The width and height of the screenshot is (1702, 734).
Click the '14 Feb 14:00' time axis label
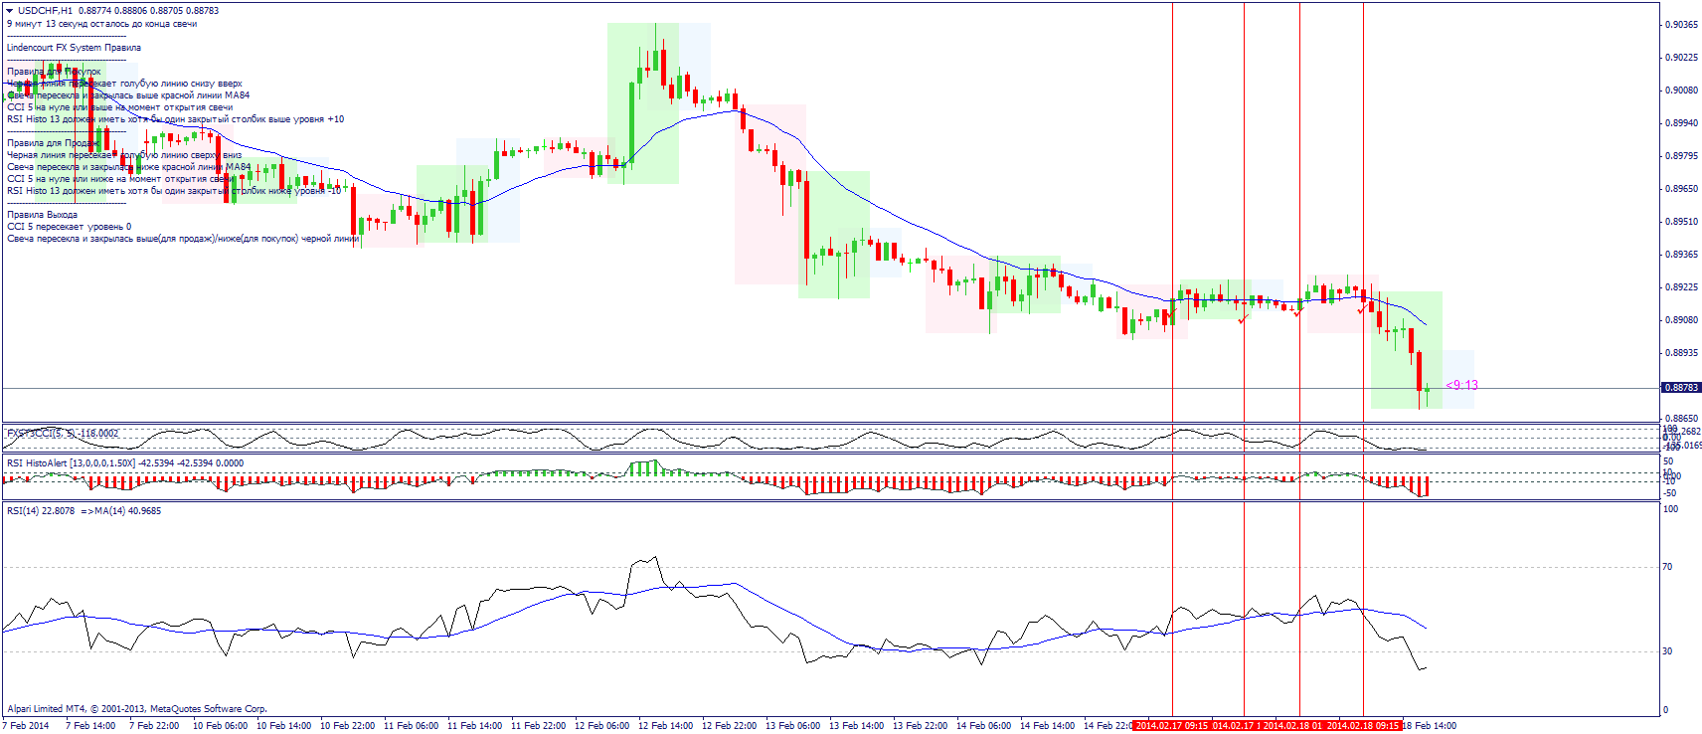point(1047,726)
